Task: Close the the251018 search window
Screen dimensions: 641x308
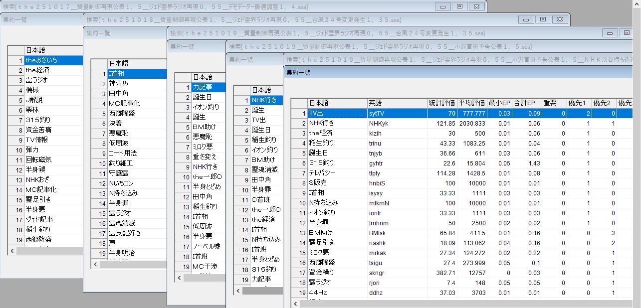Action: point(560,19)
